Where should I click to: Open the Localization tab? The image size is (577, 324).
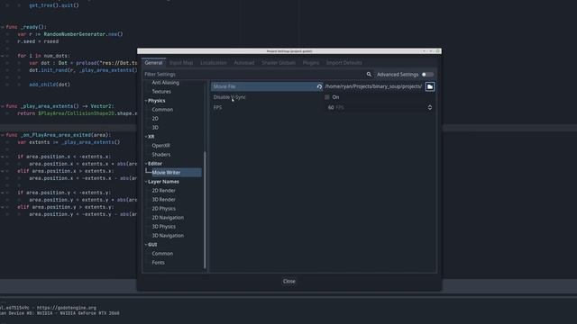point(214,63)
